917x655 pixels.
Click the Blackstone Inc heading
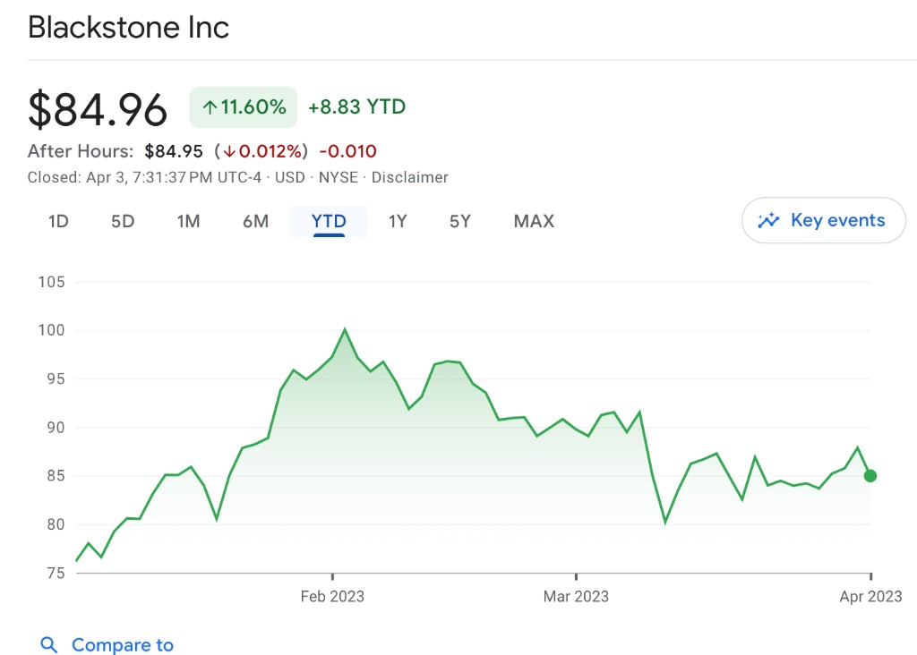(128, 28)
